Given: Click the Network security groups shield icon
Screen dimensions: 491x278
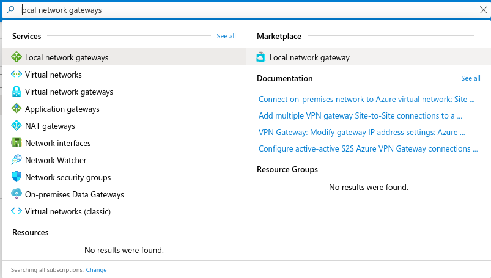Looking at the screenshot, I should coord(17,177).
